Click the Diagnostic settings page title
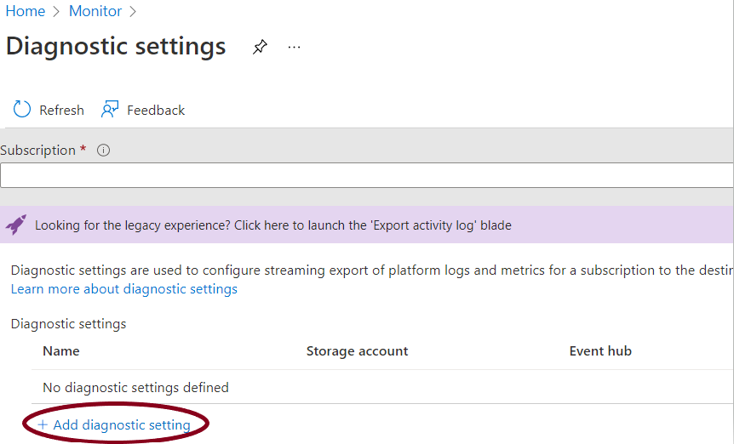Screen dimensions: 734x444 pos(116,46)
